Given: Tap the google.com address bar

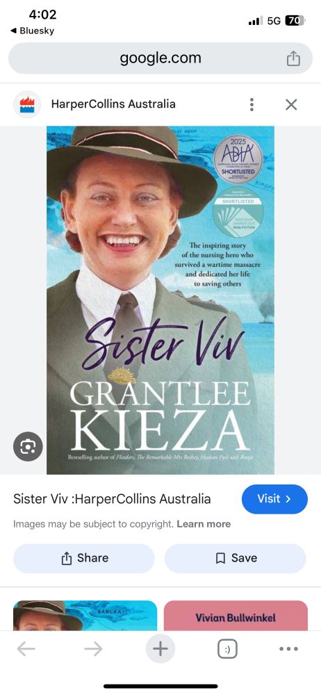Looking at the screenshot, I should tap(160, 58).
